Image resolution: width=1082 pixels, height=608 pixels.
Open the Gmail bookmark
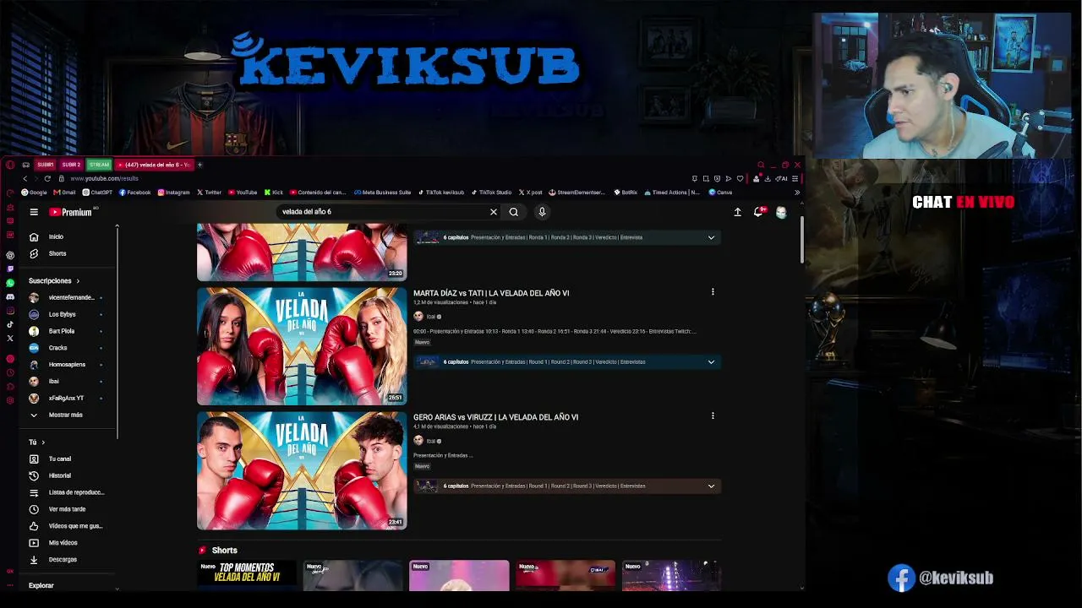[x=63, y=193]
